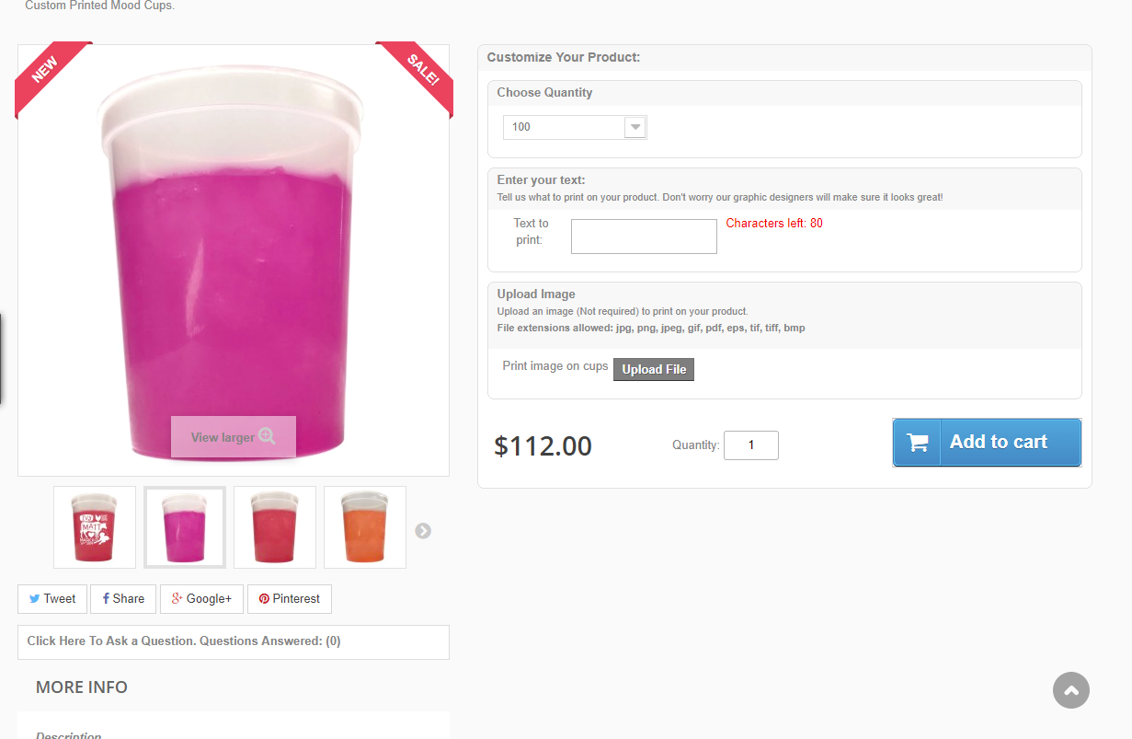
Task: Select the plain red cup thumbnail
Action: pos(275,527)
